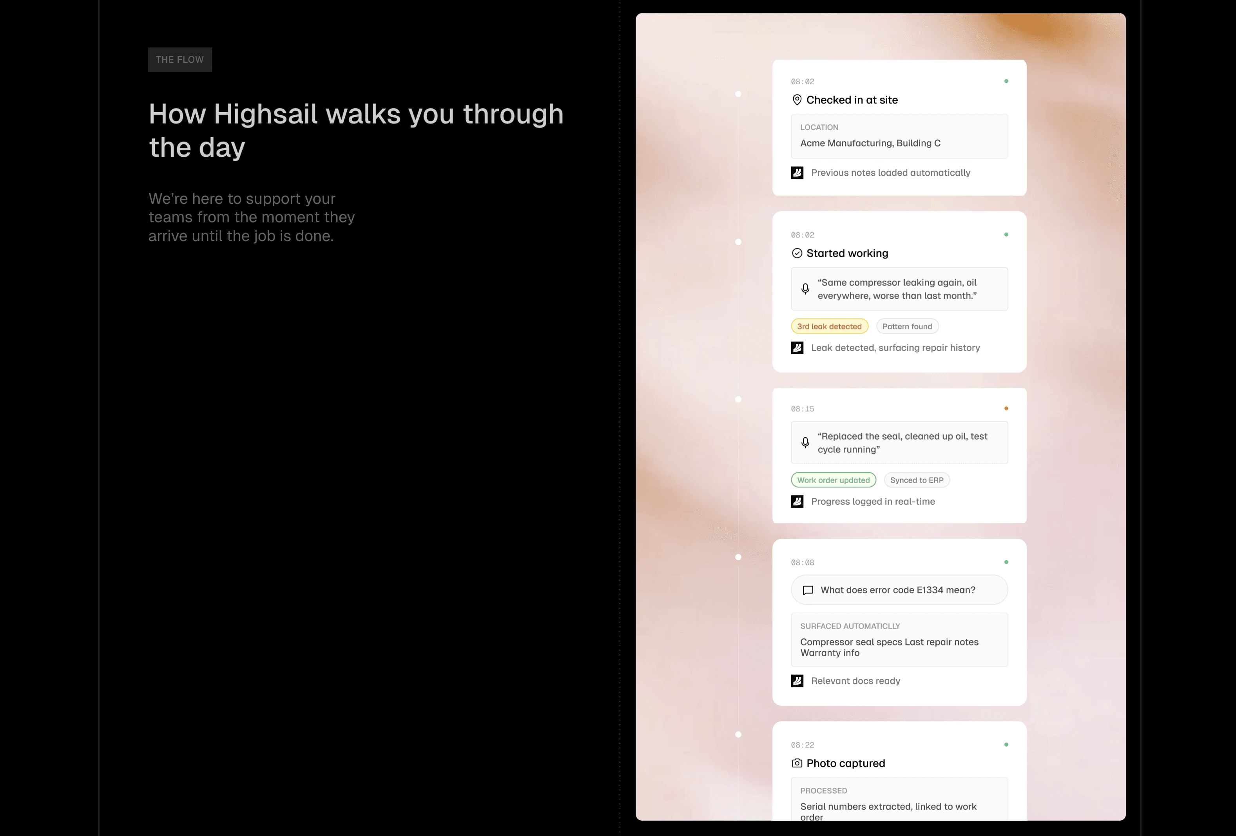1236x836 pixels.
Task: Click the check-circle icon beside Started working
Action: (797, 253)
